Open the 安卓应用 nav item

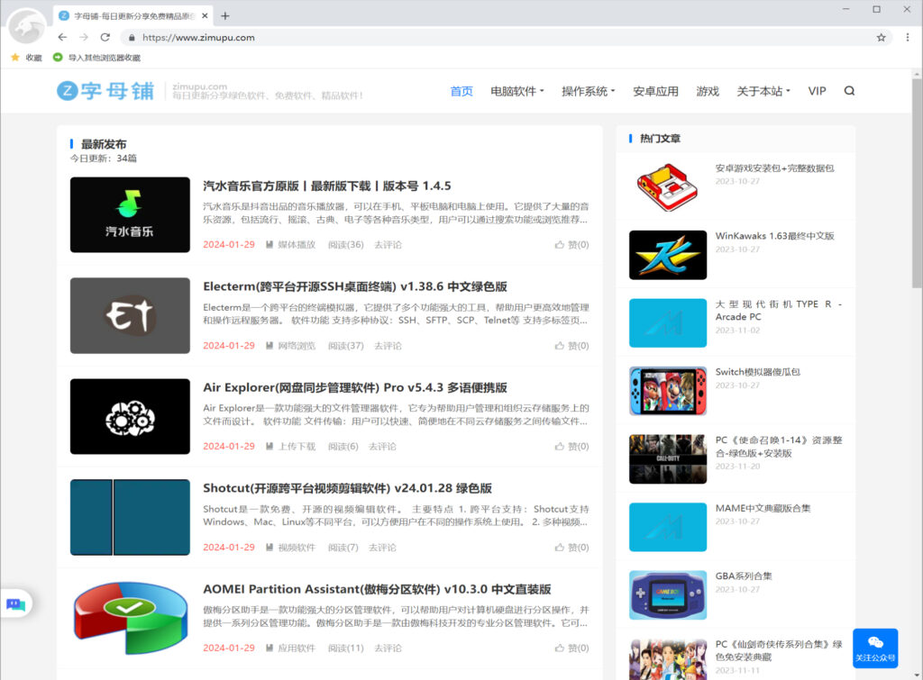[656, 91]
